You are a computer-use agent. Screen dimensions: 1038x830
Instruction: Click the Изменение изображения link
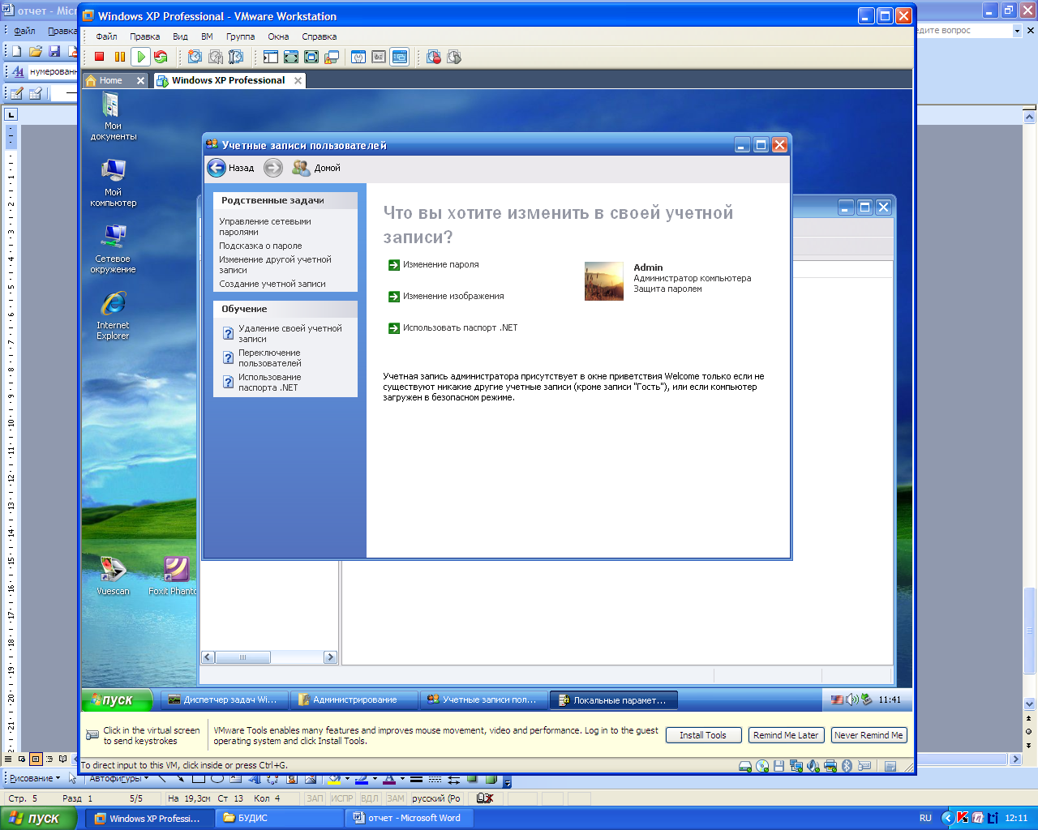point(453,296)
